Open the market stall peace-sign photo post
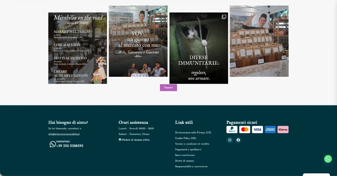The image size is (337, 176). pos(259,41)
